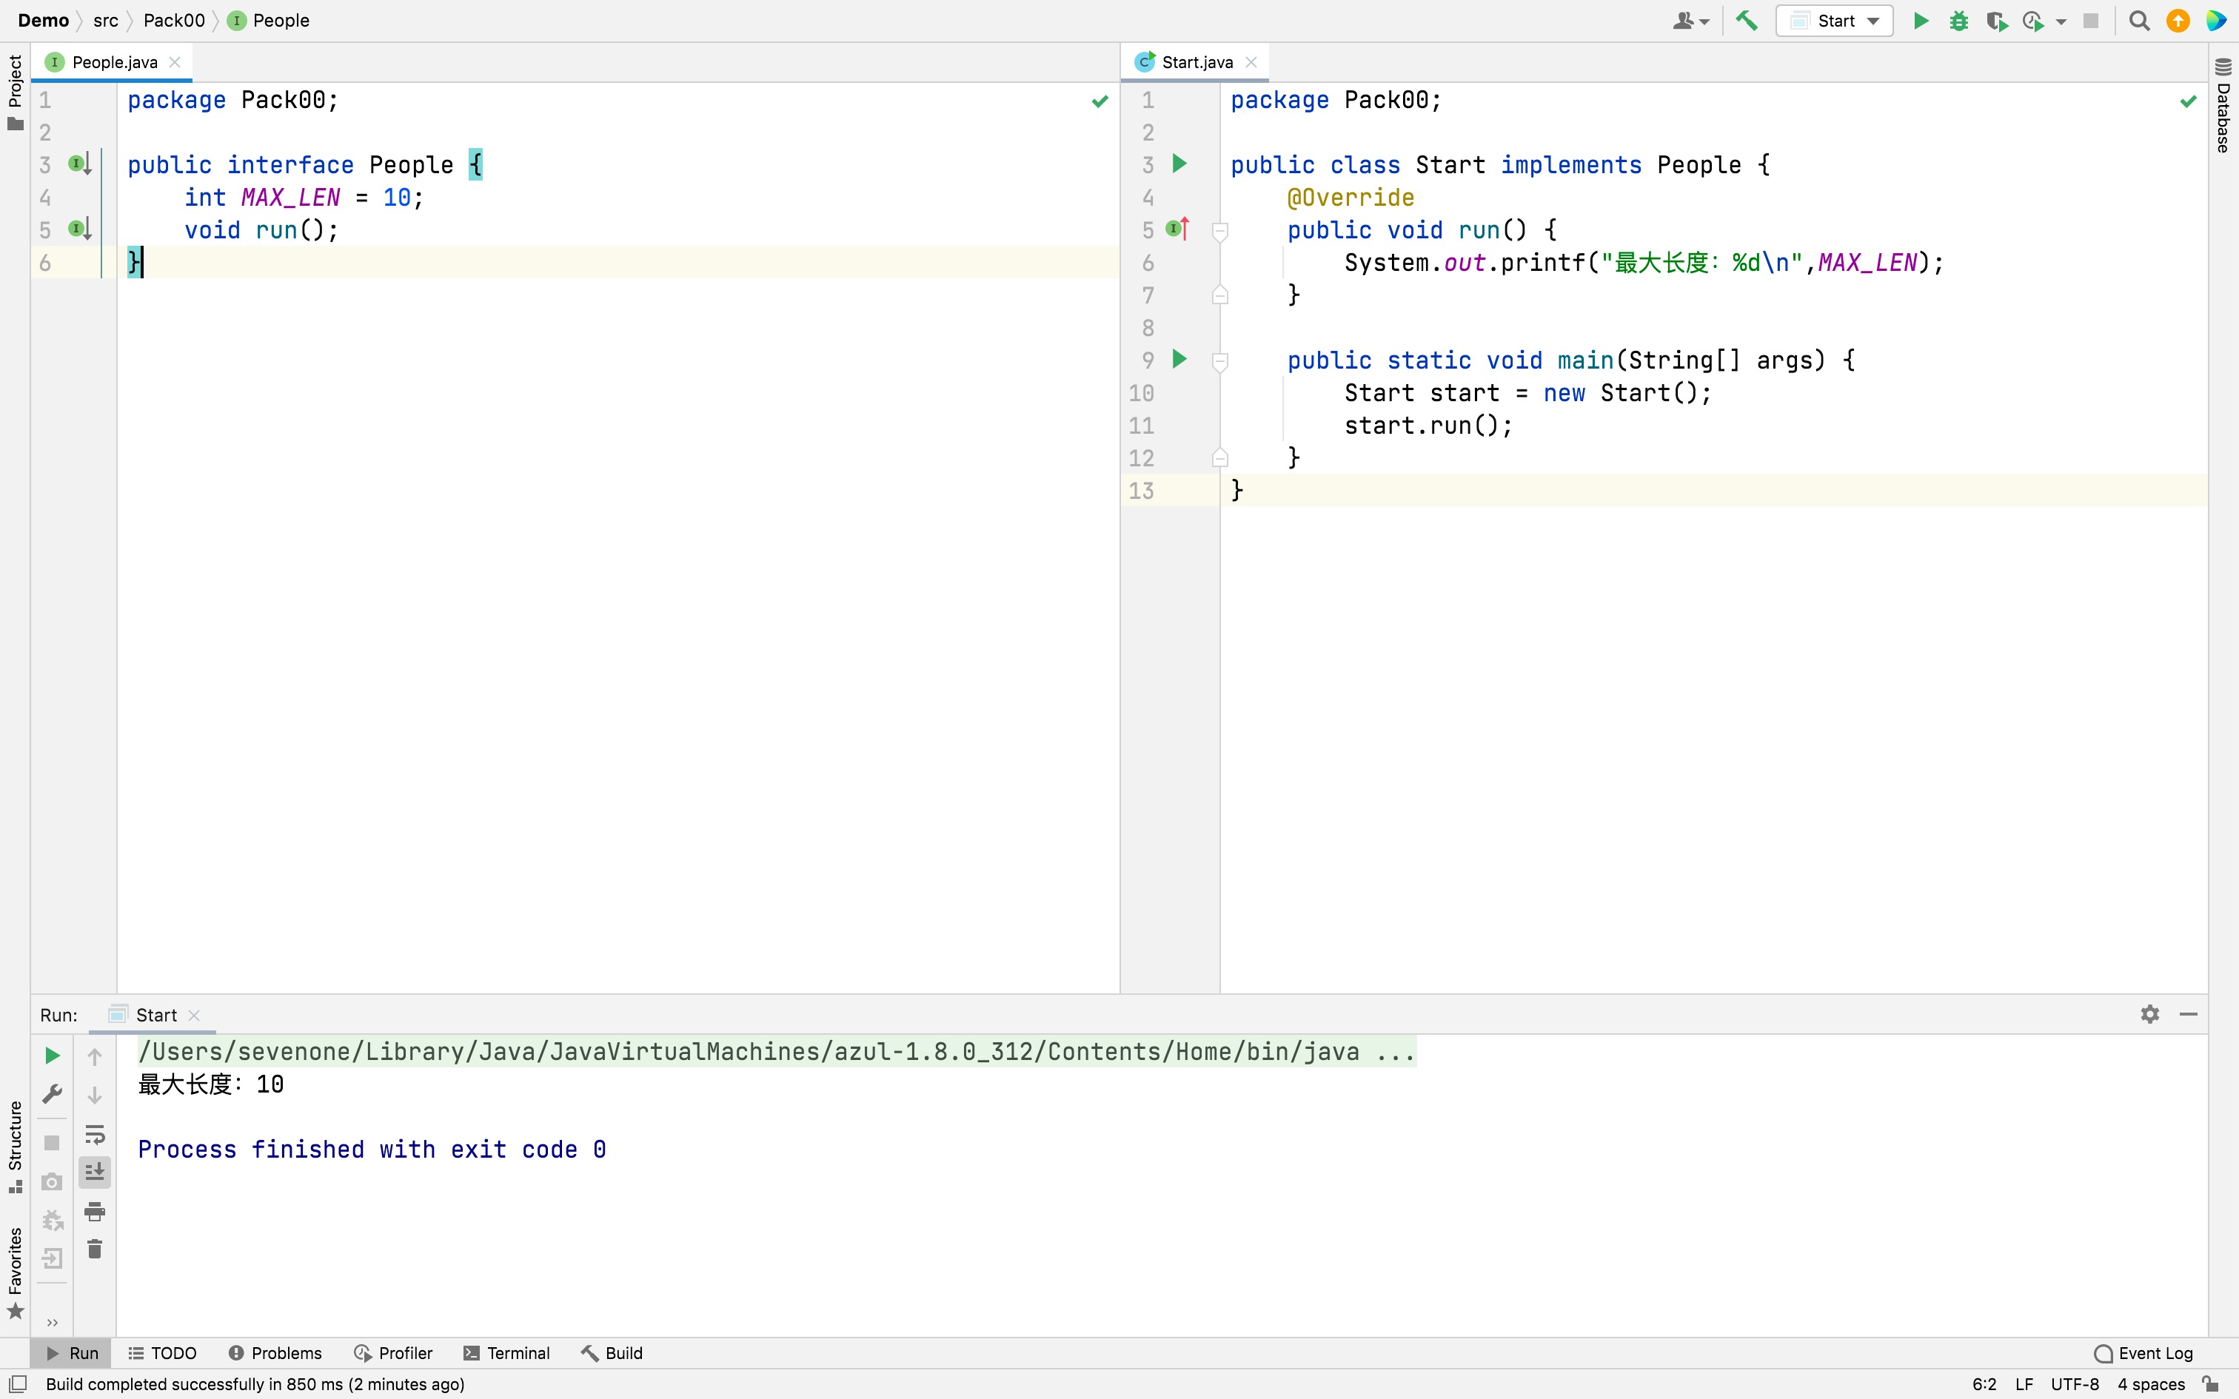
Task: Select the People.java editor tab
Action: [x=114, y=62]
